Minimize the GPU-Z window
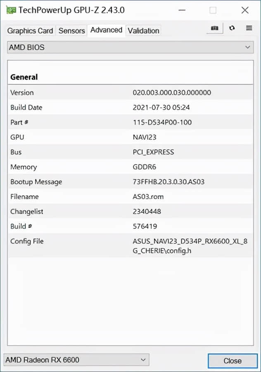Image resolution: width=261 pixels, height=372 pixels. click(182, 10)
